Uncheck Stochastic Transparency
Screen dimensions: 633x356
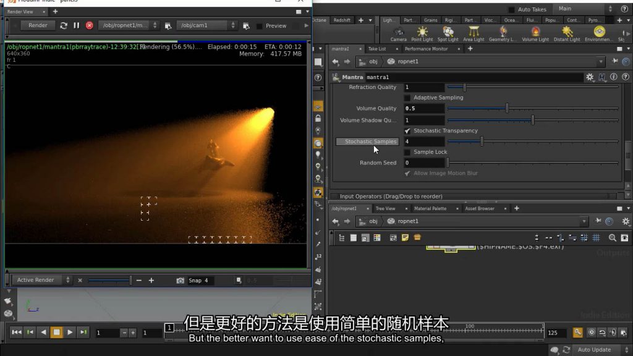pyautogui.click(x=407, y=131)
